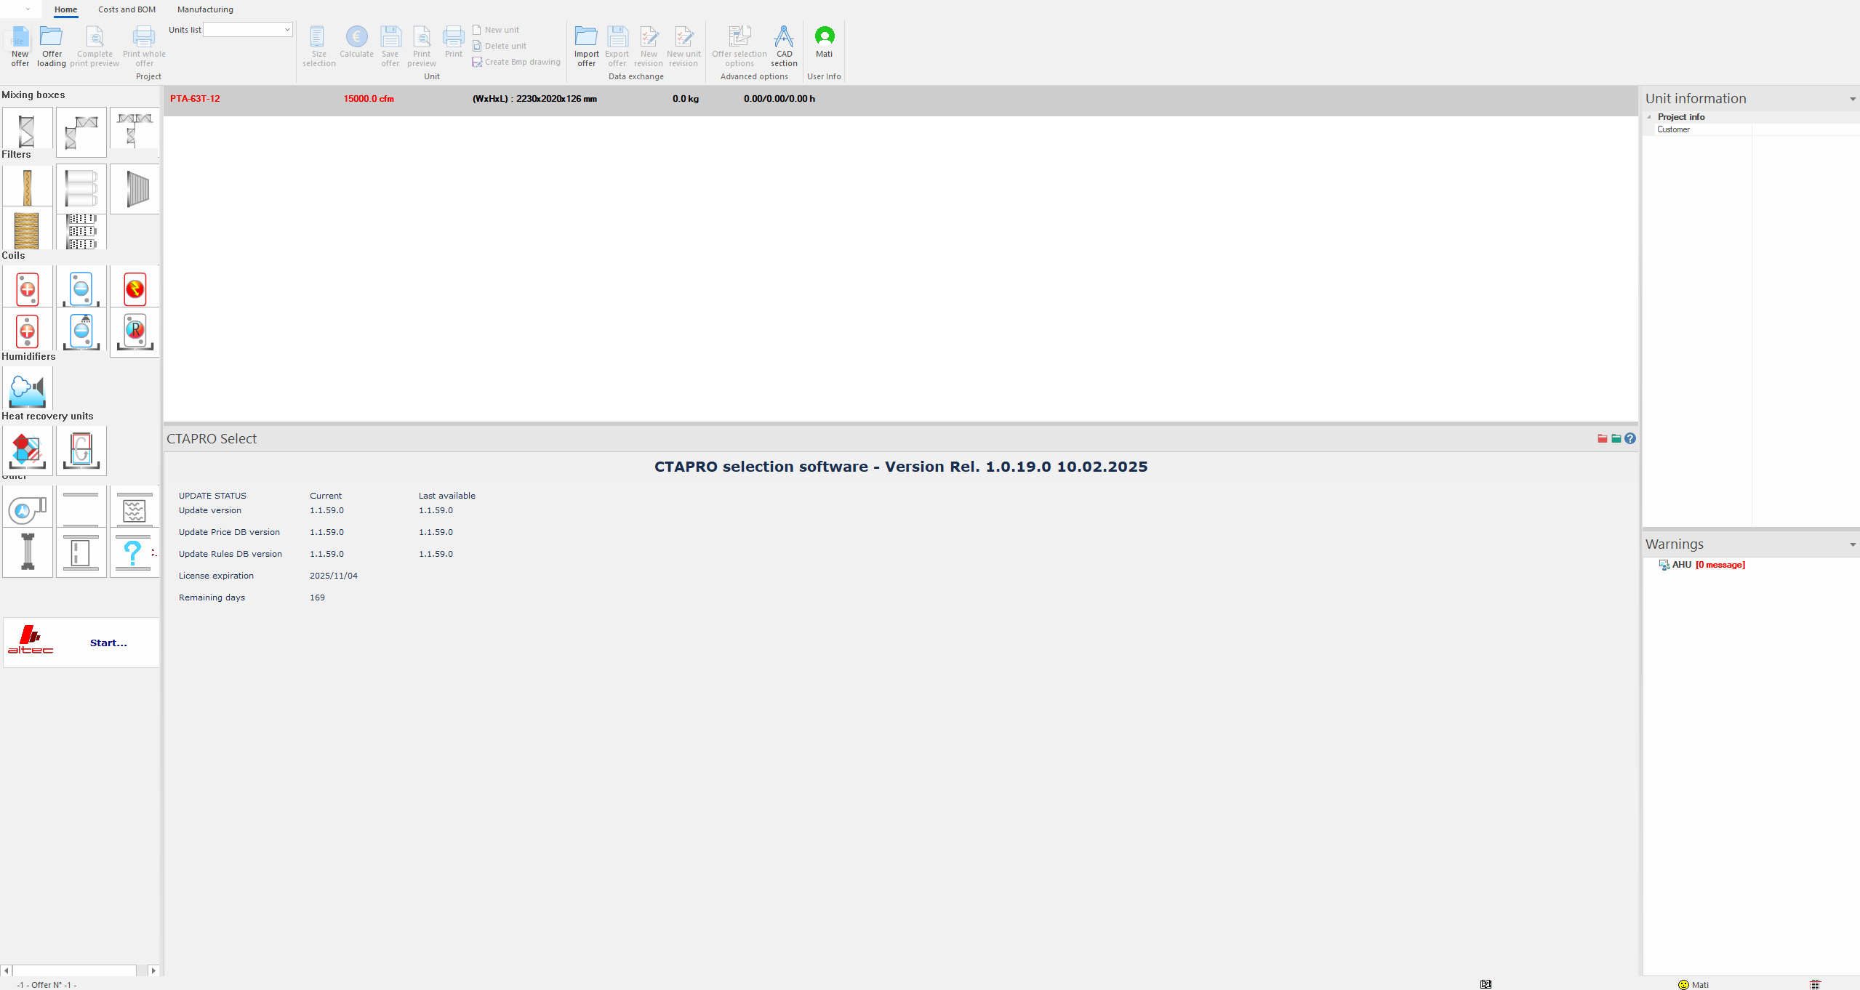Collapse the Project info group
This screenshot has height=990, width=1860.
1649,117
